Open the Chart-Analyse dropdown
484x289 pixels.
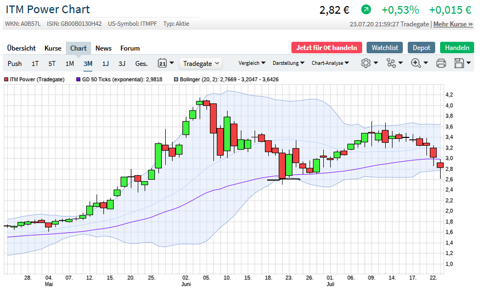click(x=330, y=63)
